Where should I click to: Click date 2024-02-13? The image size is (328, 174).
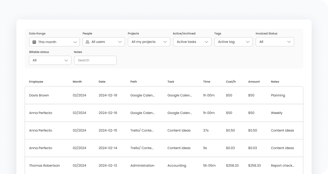click(108, 166)
